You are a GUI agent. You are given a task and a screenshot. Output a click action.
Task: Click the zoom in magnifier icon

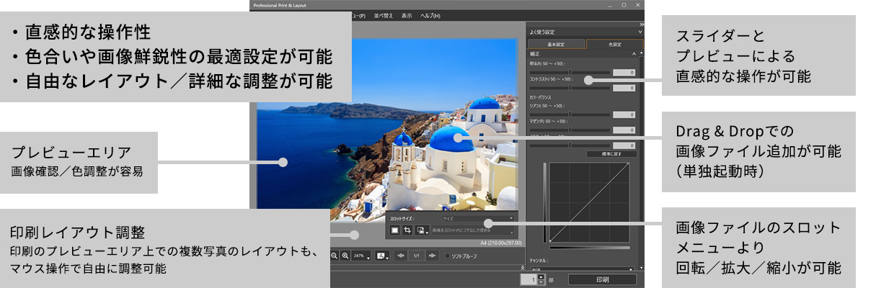click(x=346, y=256)
